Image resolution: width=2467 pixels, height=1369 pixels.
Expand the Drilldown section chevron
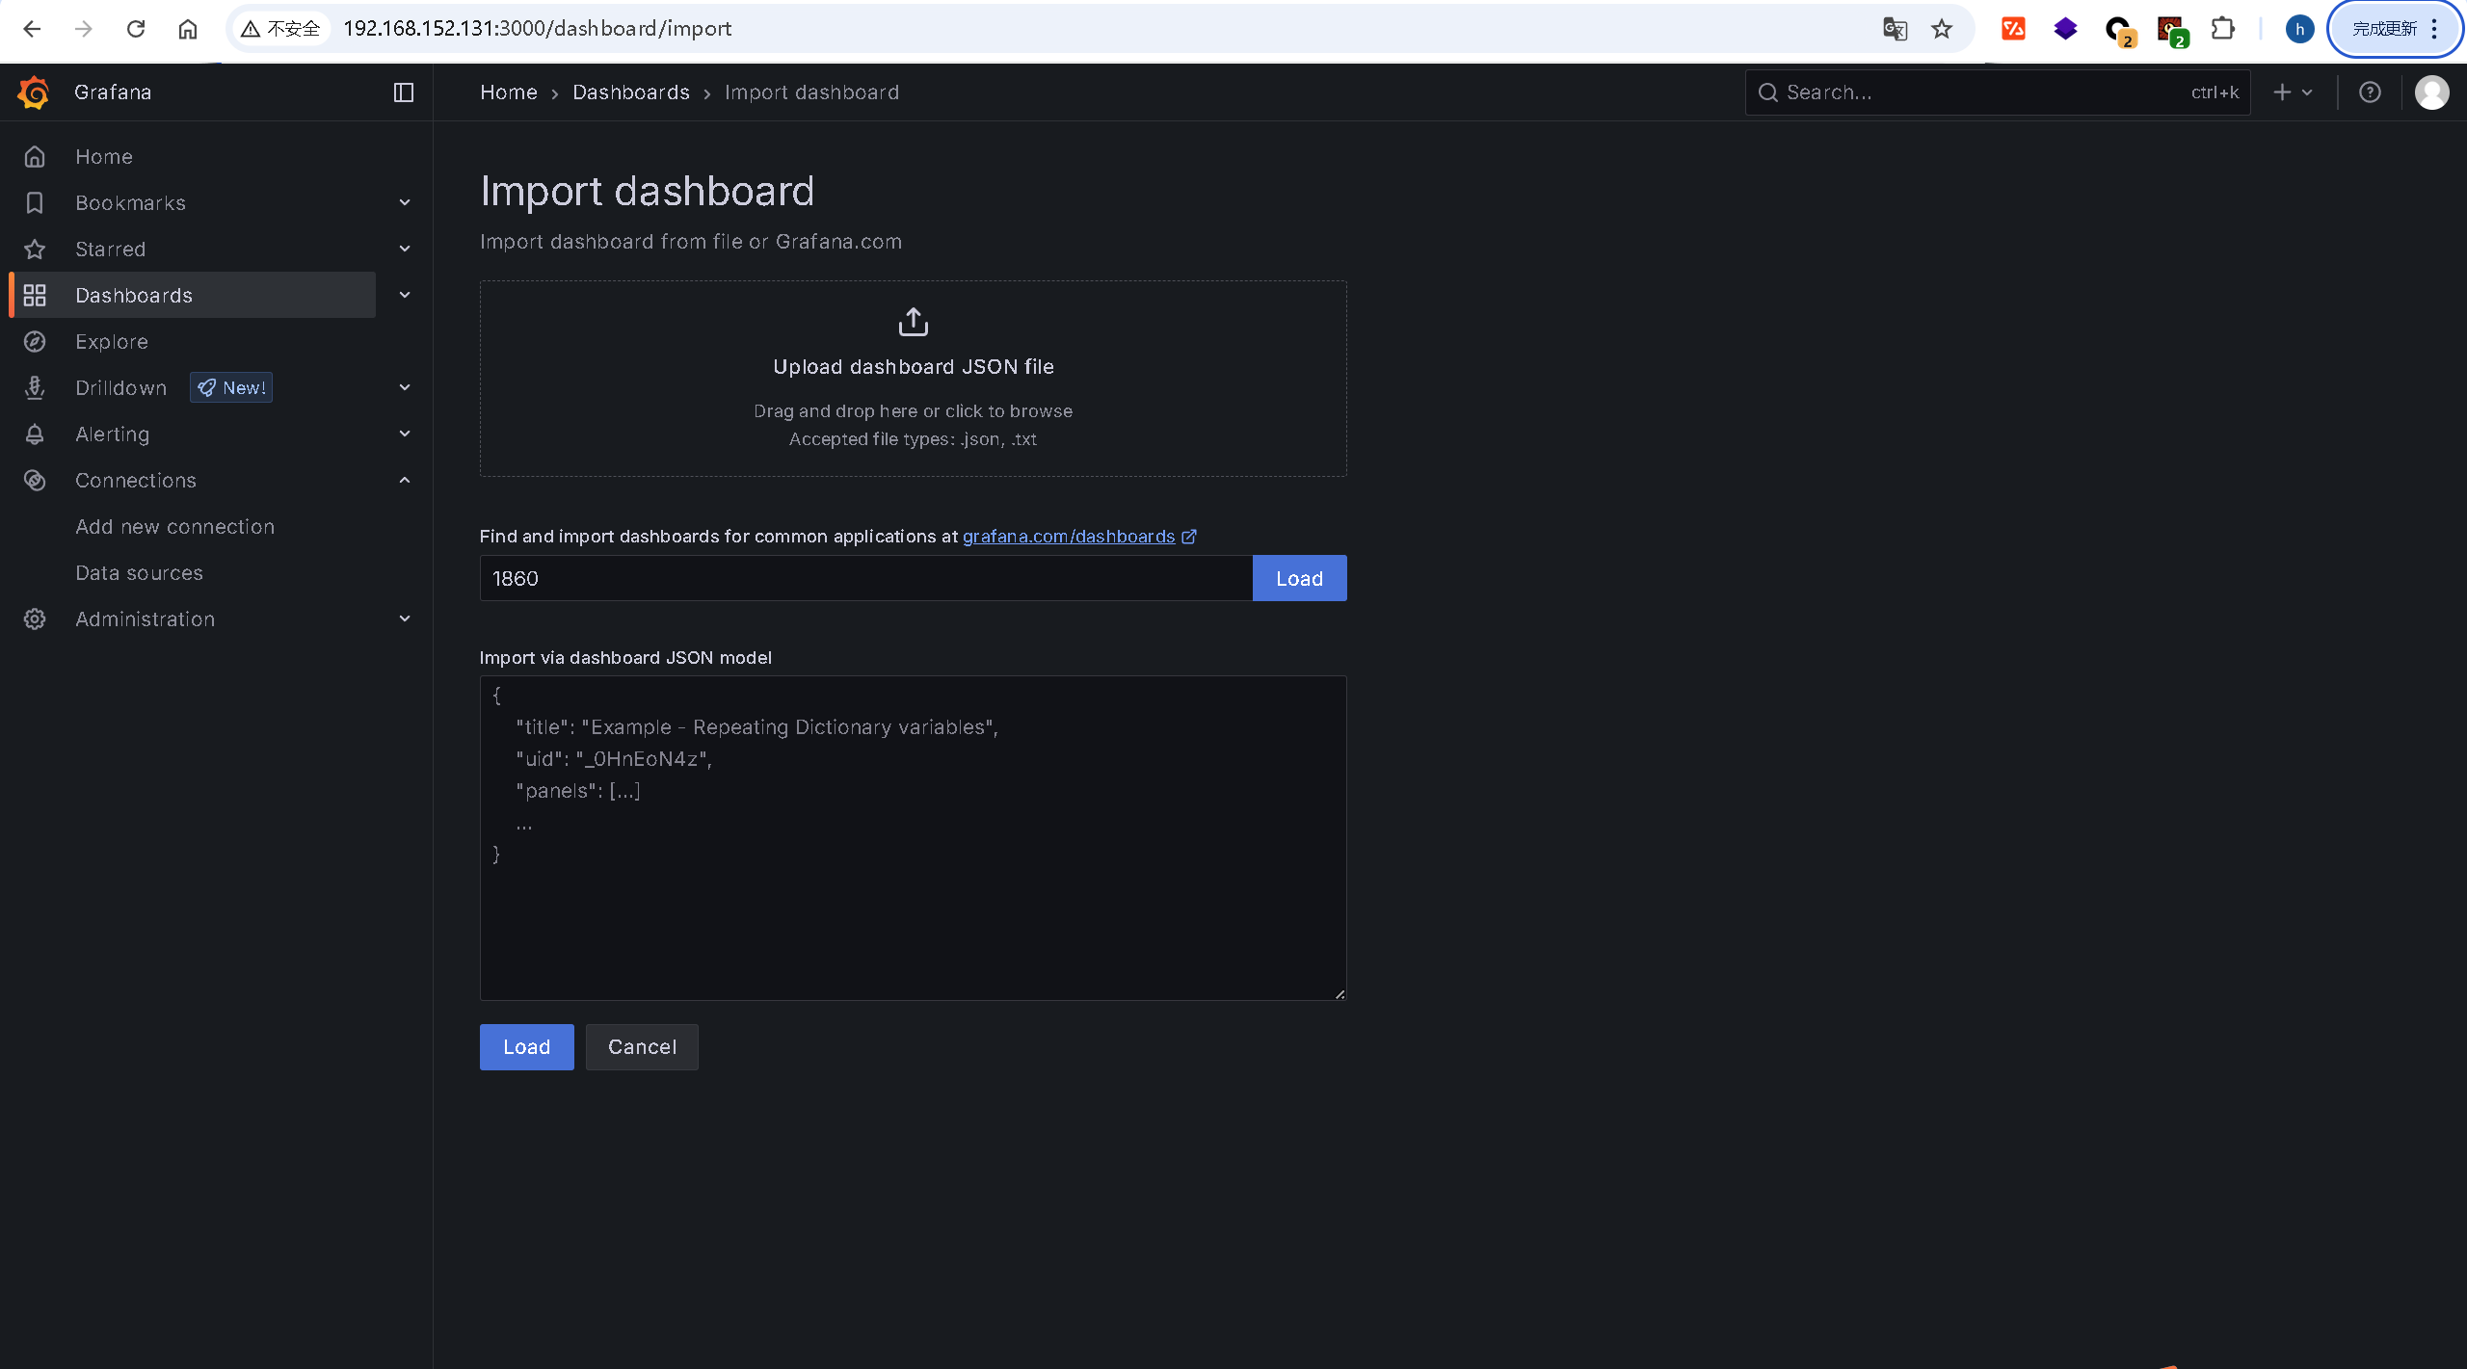[x=405, y=387]
